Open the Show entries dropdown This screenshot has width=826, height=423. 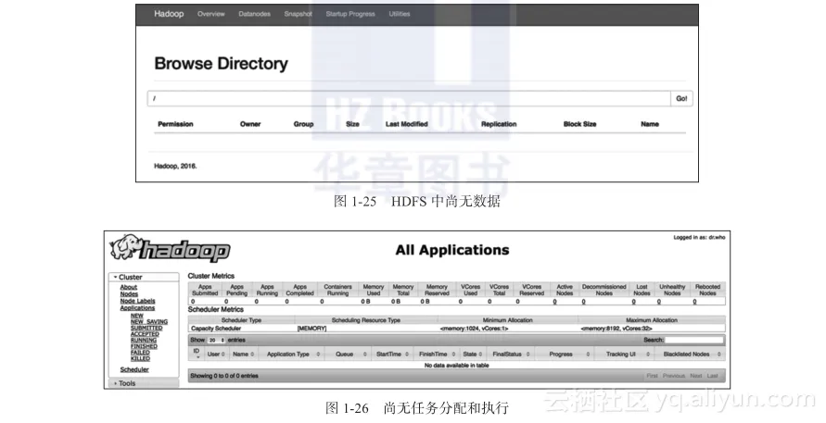click(x=217, y=341)
